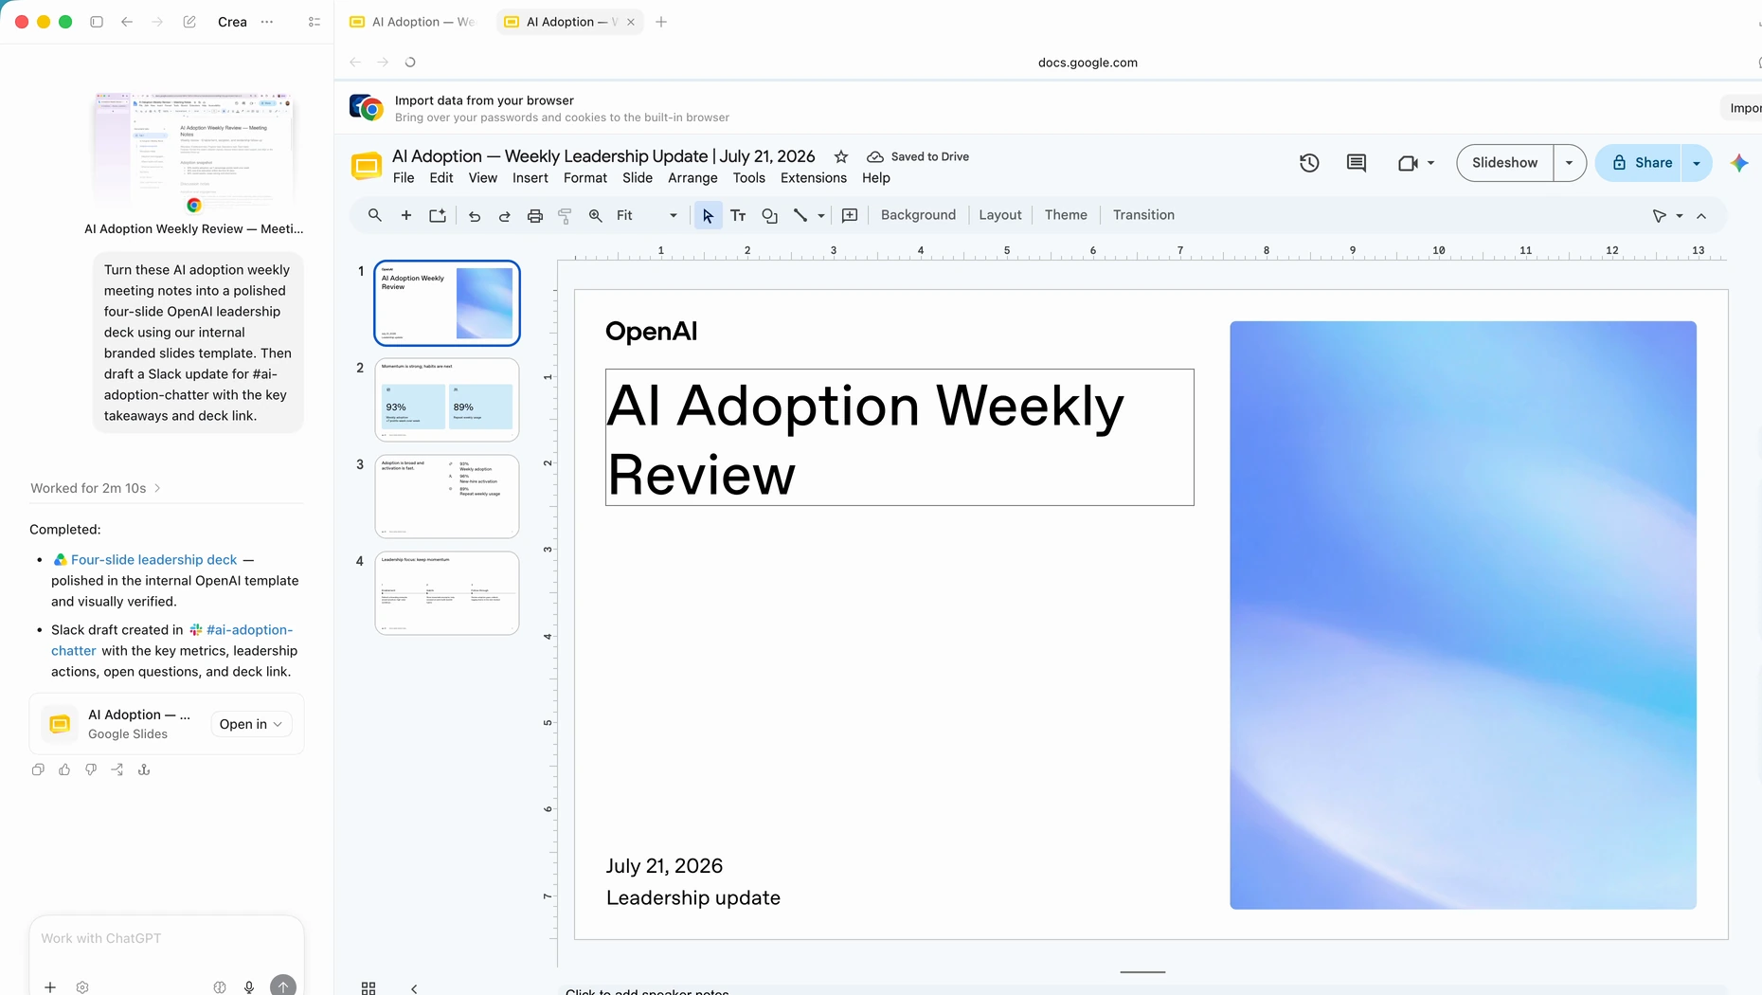Viewport: 1762px width, 995px height.
Task: Open the 'Open in' dropdown
Action: click(250, 724)
